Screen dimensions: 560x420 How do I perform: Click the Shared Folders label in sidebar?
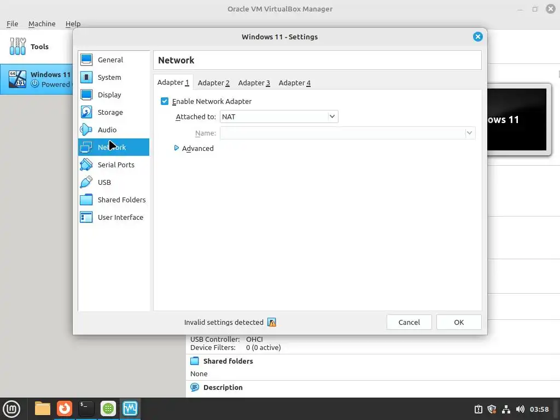coord(122,200)
